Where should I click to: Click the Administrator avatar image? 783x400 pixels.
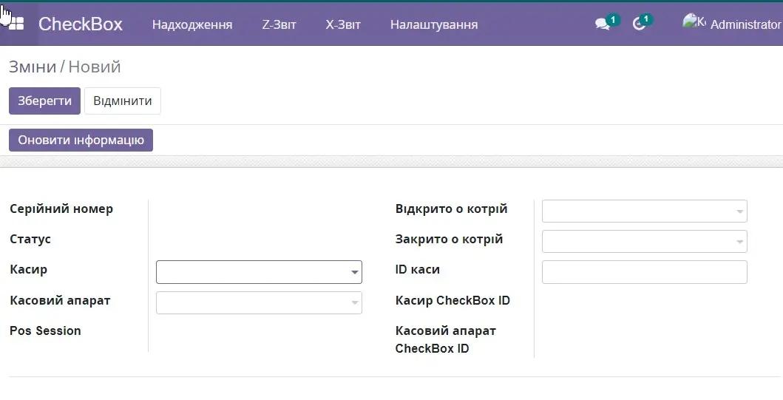tap(694, 23)
